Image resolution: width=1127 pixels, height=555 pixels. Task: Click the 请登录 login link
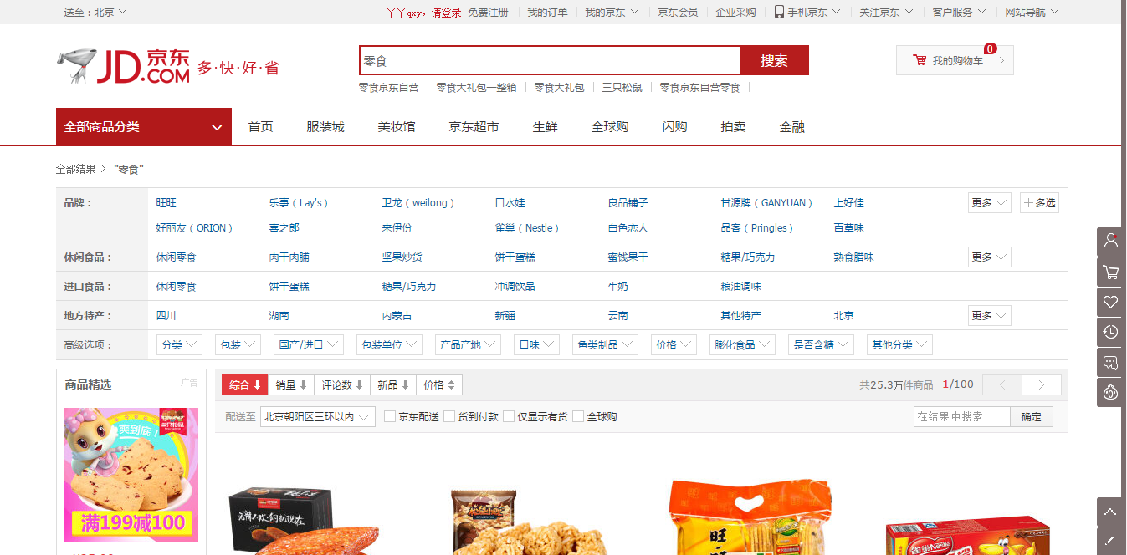pos(446,13)
